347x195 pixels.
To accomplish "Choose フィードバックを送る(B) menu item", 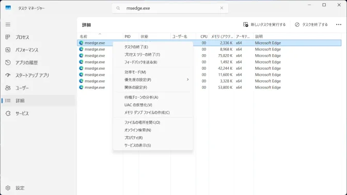I will pos(153,62).
